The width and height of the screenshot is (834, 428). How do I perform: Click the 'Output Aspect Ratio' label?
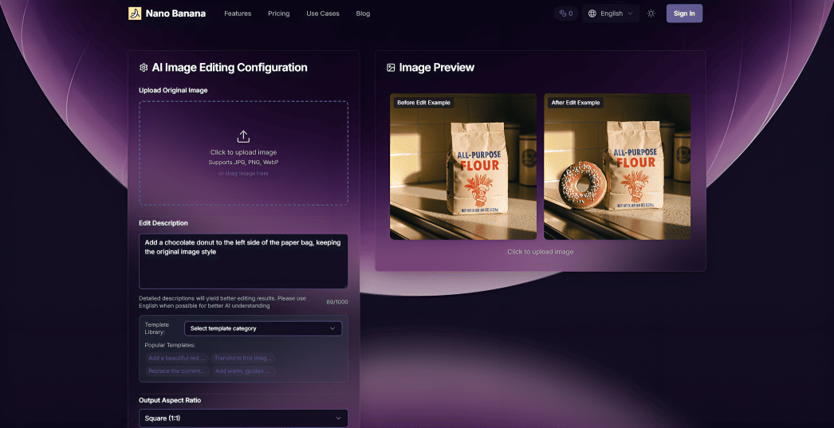click(x=170, y=400)
